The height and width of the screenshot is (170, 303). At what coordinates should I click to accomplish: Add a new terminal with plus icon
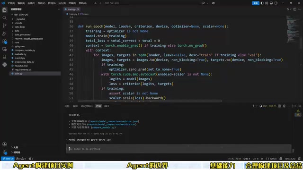pyautogui.click(x=253, y=106)
